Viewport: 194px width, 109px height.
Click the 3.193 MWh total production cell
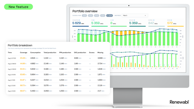[x=48, y=75]
